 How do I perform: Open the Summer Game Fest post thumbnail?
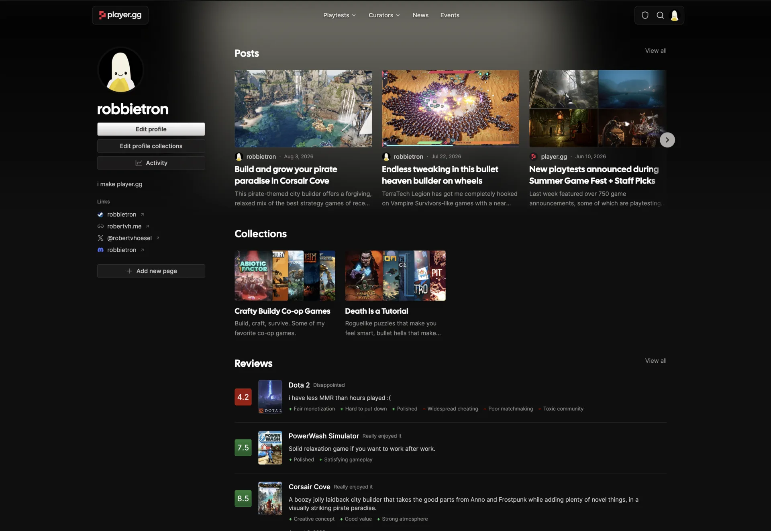(598, 108)
